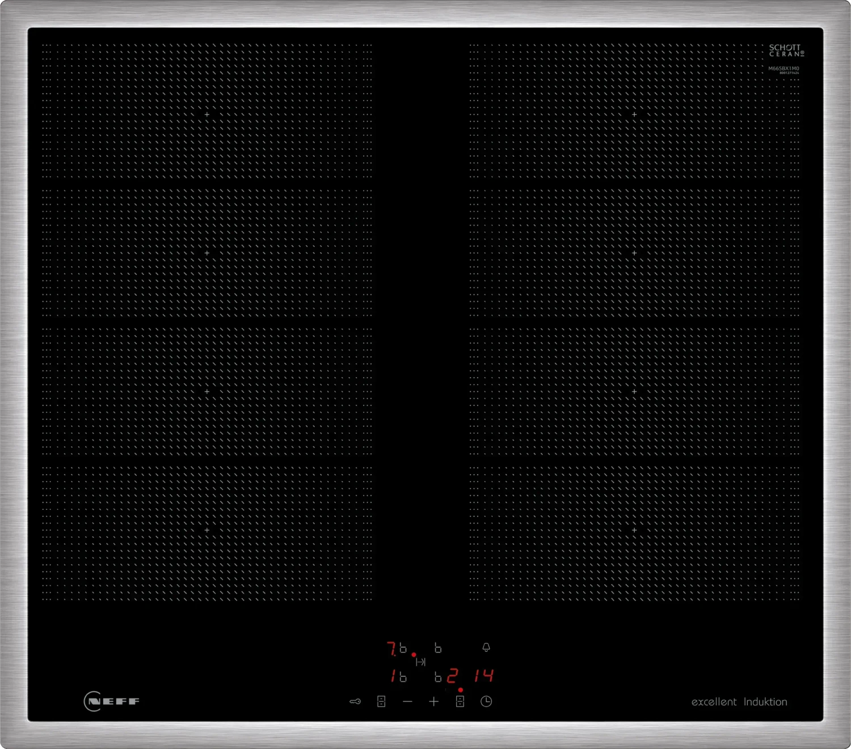Tap the right flex zone icon under red dot
Screen dimensions: 851x749
460,702
